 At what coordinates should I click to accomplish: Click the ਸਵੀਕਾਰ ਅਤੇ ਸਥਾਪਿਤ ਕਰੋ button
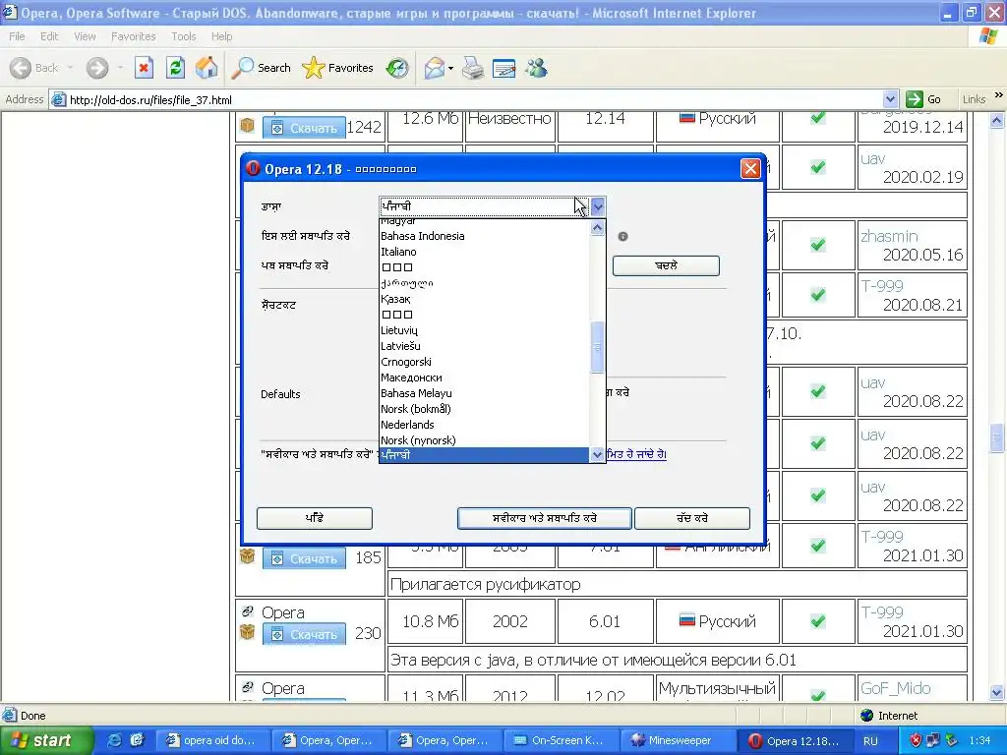[545, 518]
